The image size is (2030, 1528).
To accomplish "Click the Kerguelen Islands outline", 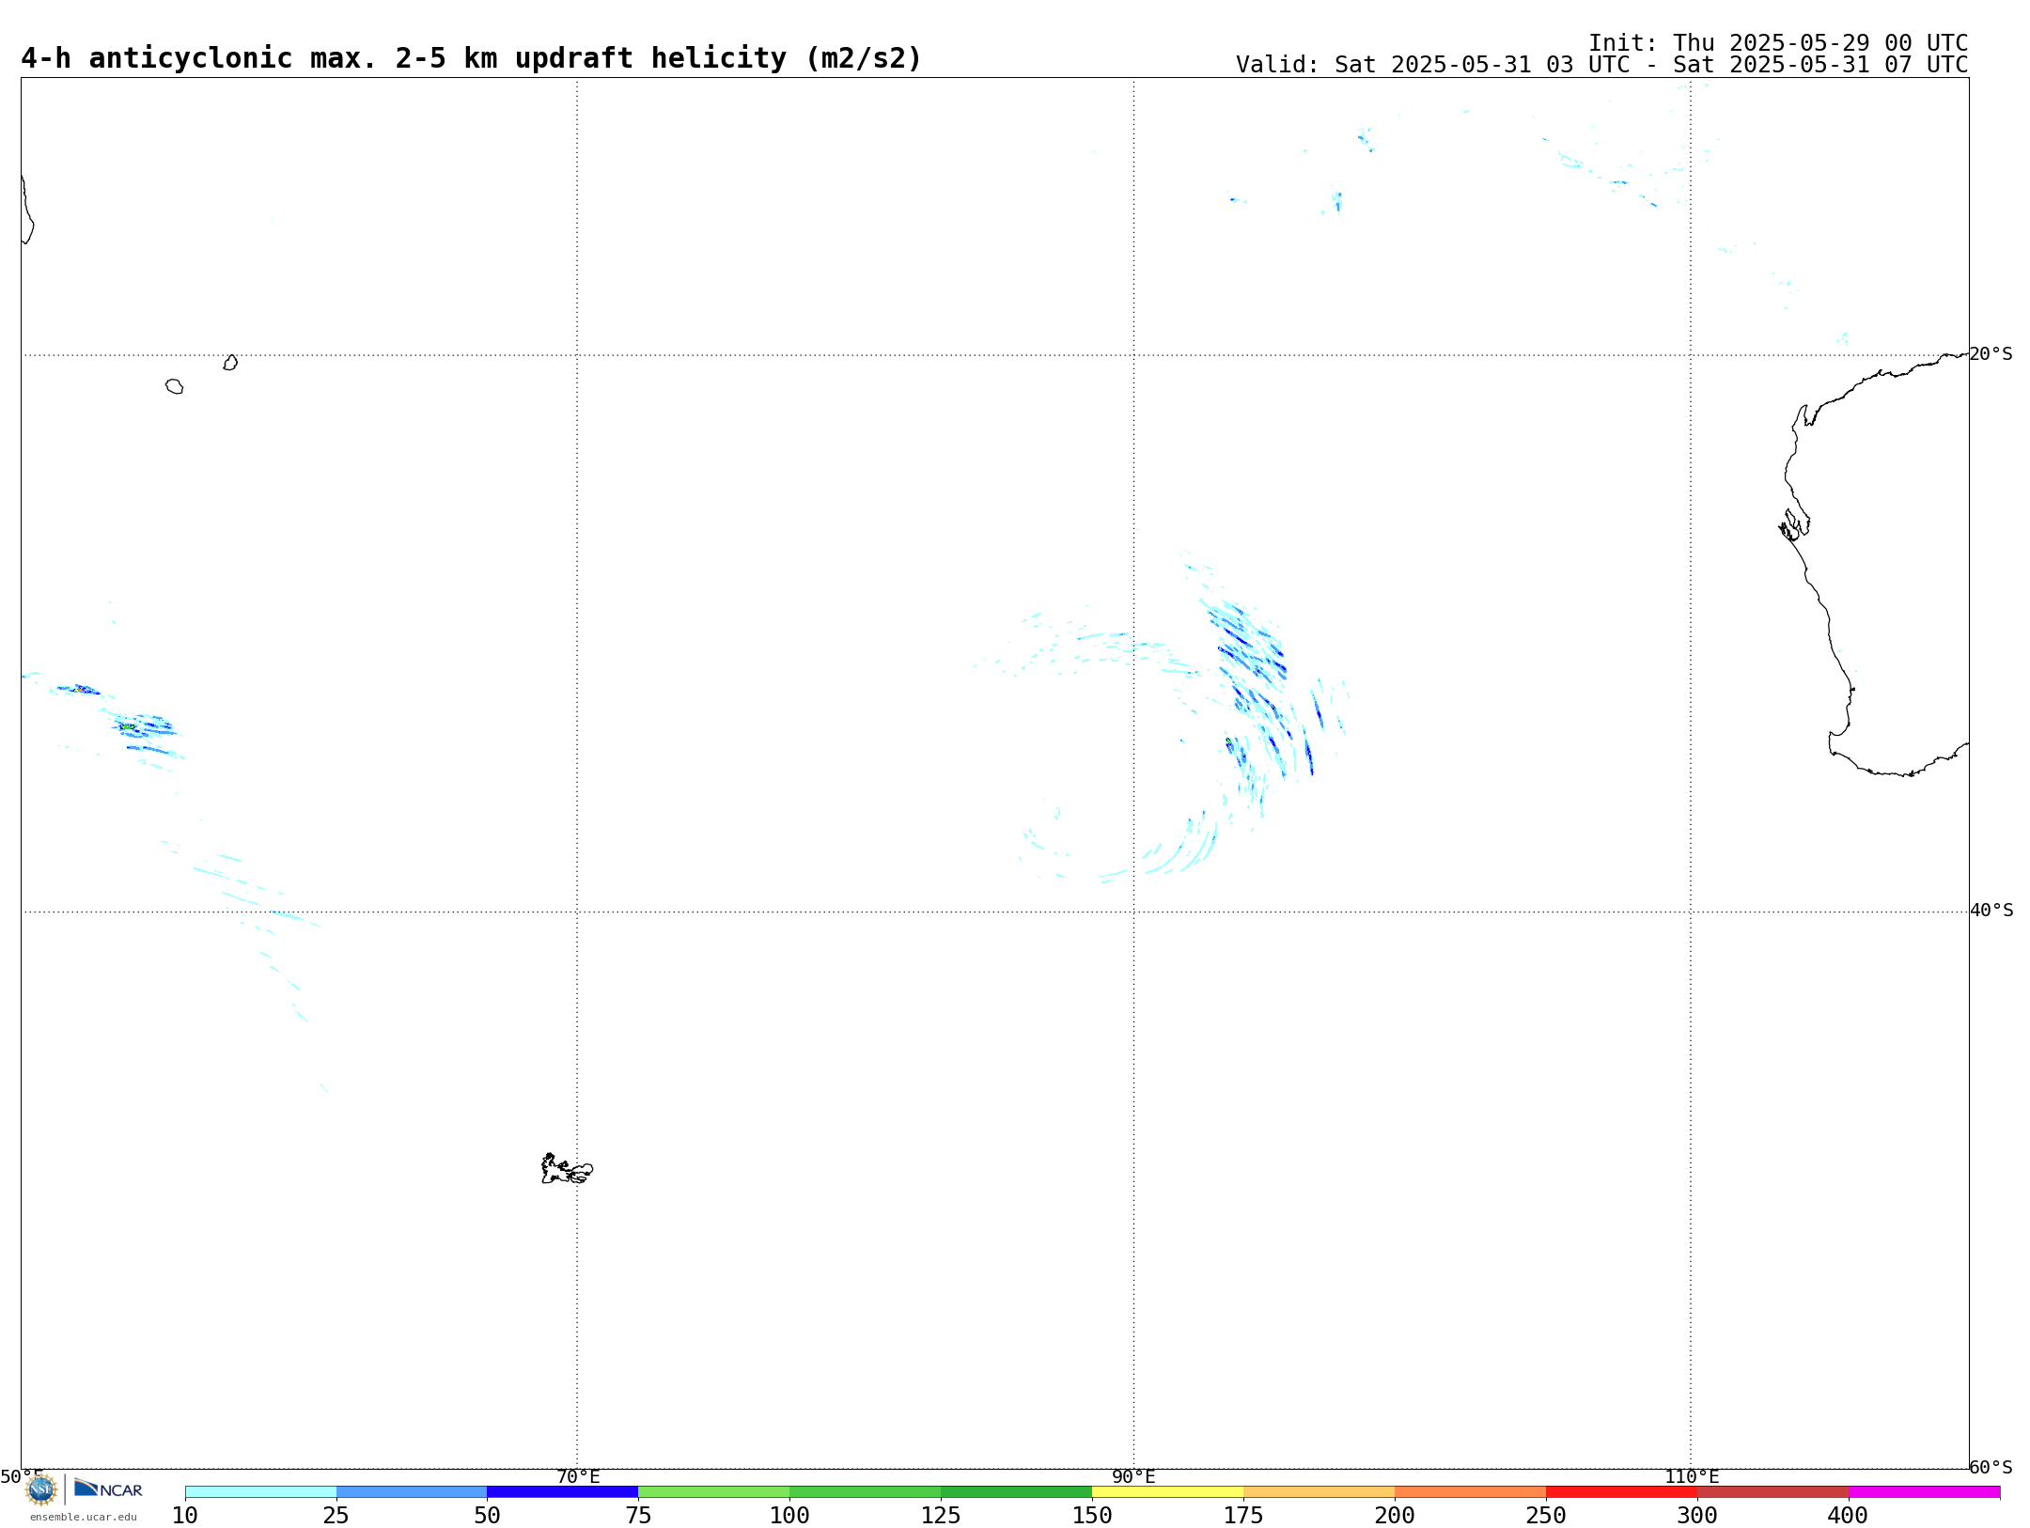I will tap(567, 1169).
